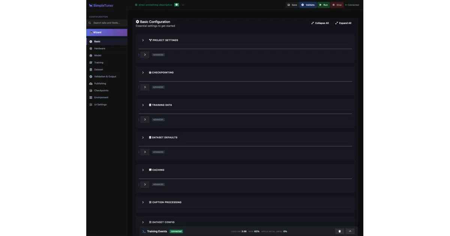Focus the Search tabs and fields box
Viewport: 450px width, 236px height.
[107, 23]
